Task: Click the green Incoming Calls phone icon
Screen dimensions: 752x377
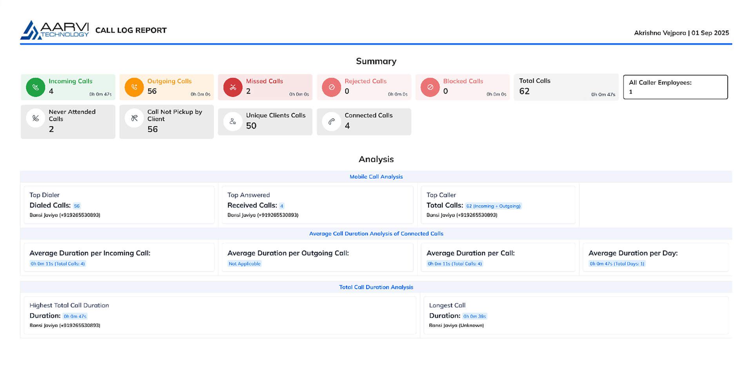Action: [x=36, y=87]
